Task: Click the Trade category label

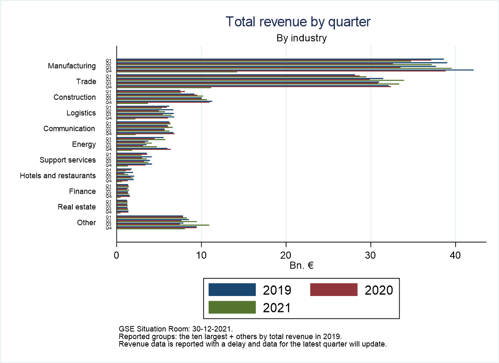Action: pos(86,82)
